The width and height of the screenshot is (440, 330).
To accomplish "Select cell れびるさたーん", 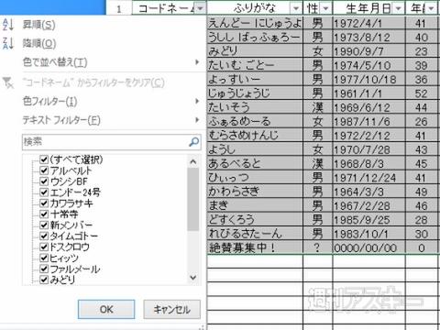I will [255, 234].
